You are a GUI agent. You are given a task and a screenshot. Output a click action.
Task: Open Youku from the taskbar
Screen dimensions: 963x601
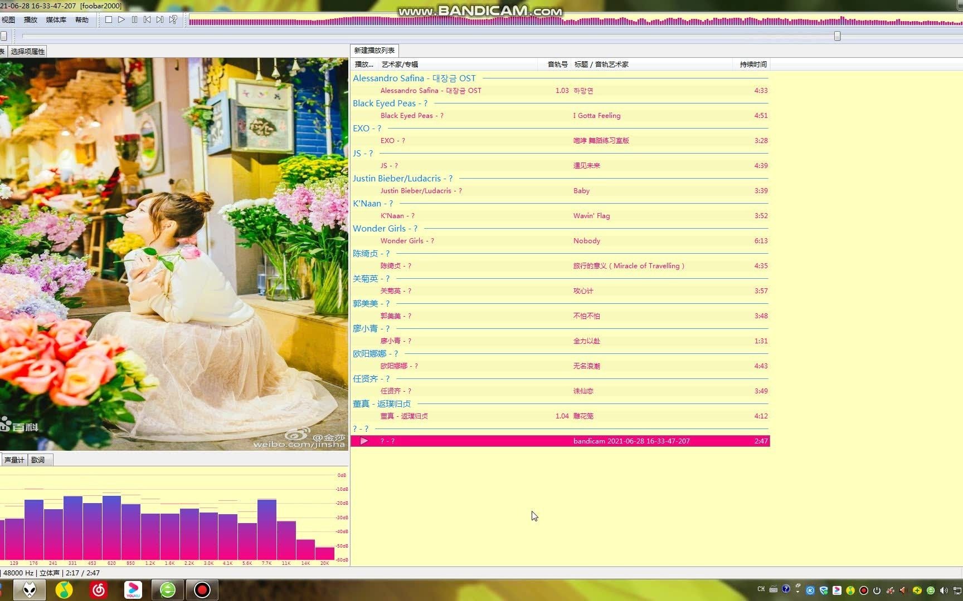click(x=133, y=590)
